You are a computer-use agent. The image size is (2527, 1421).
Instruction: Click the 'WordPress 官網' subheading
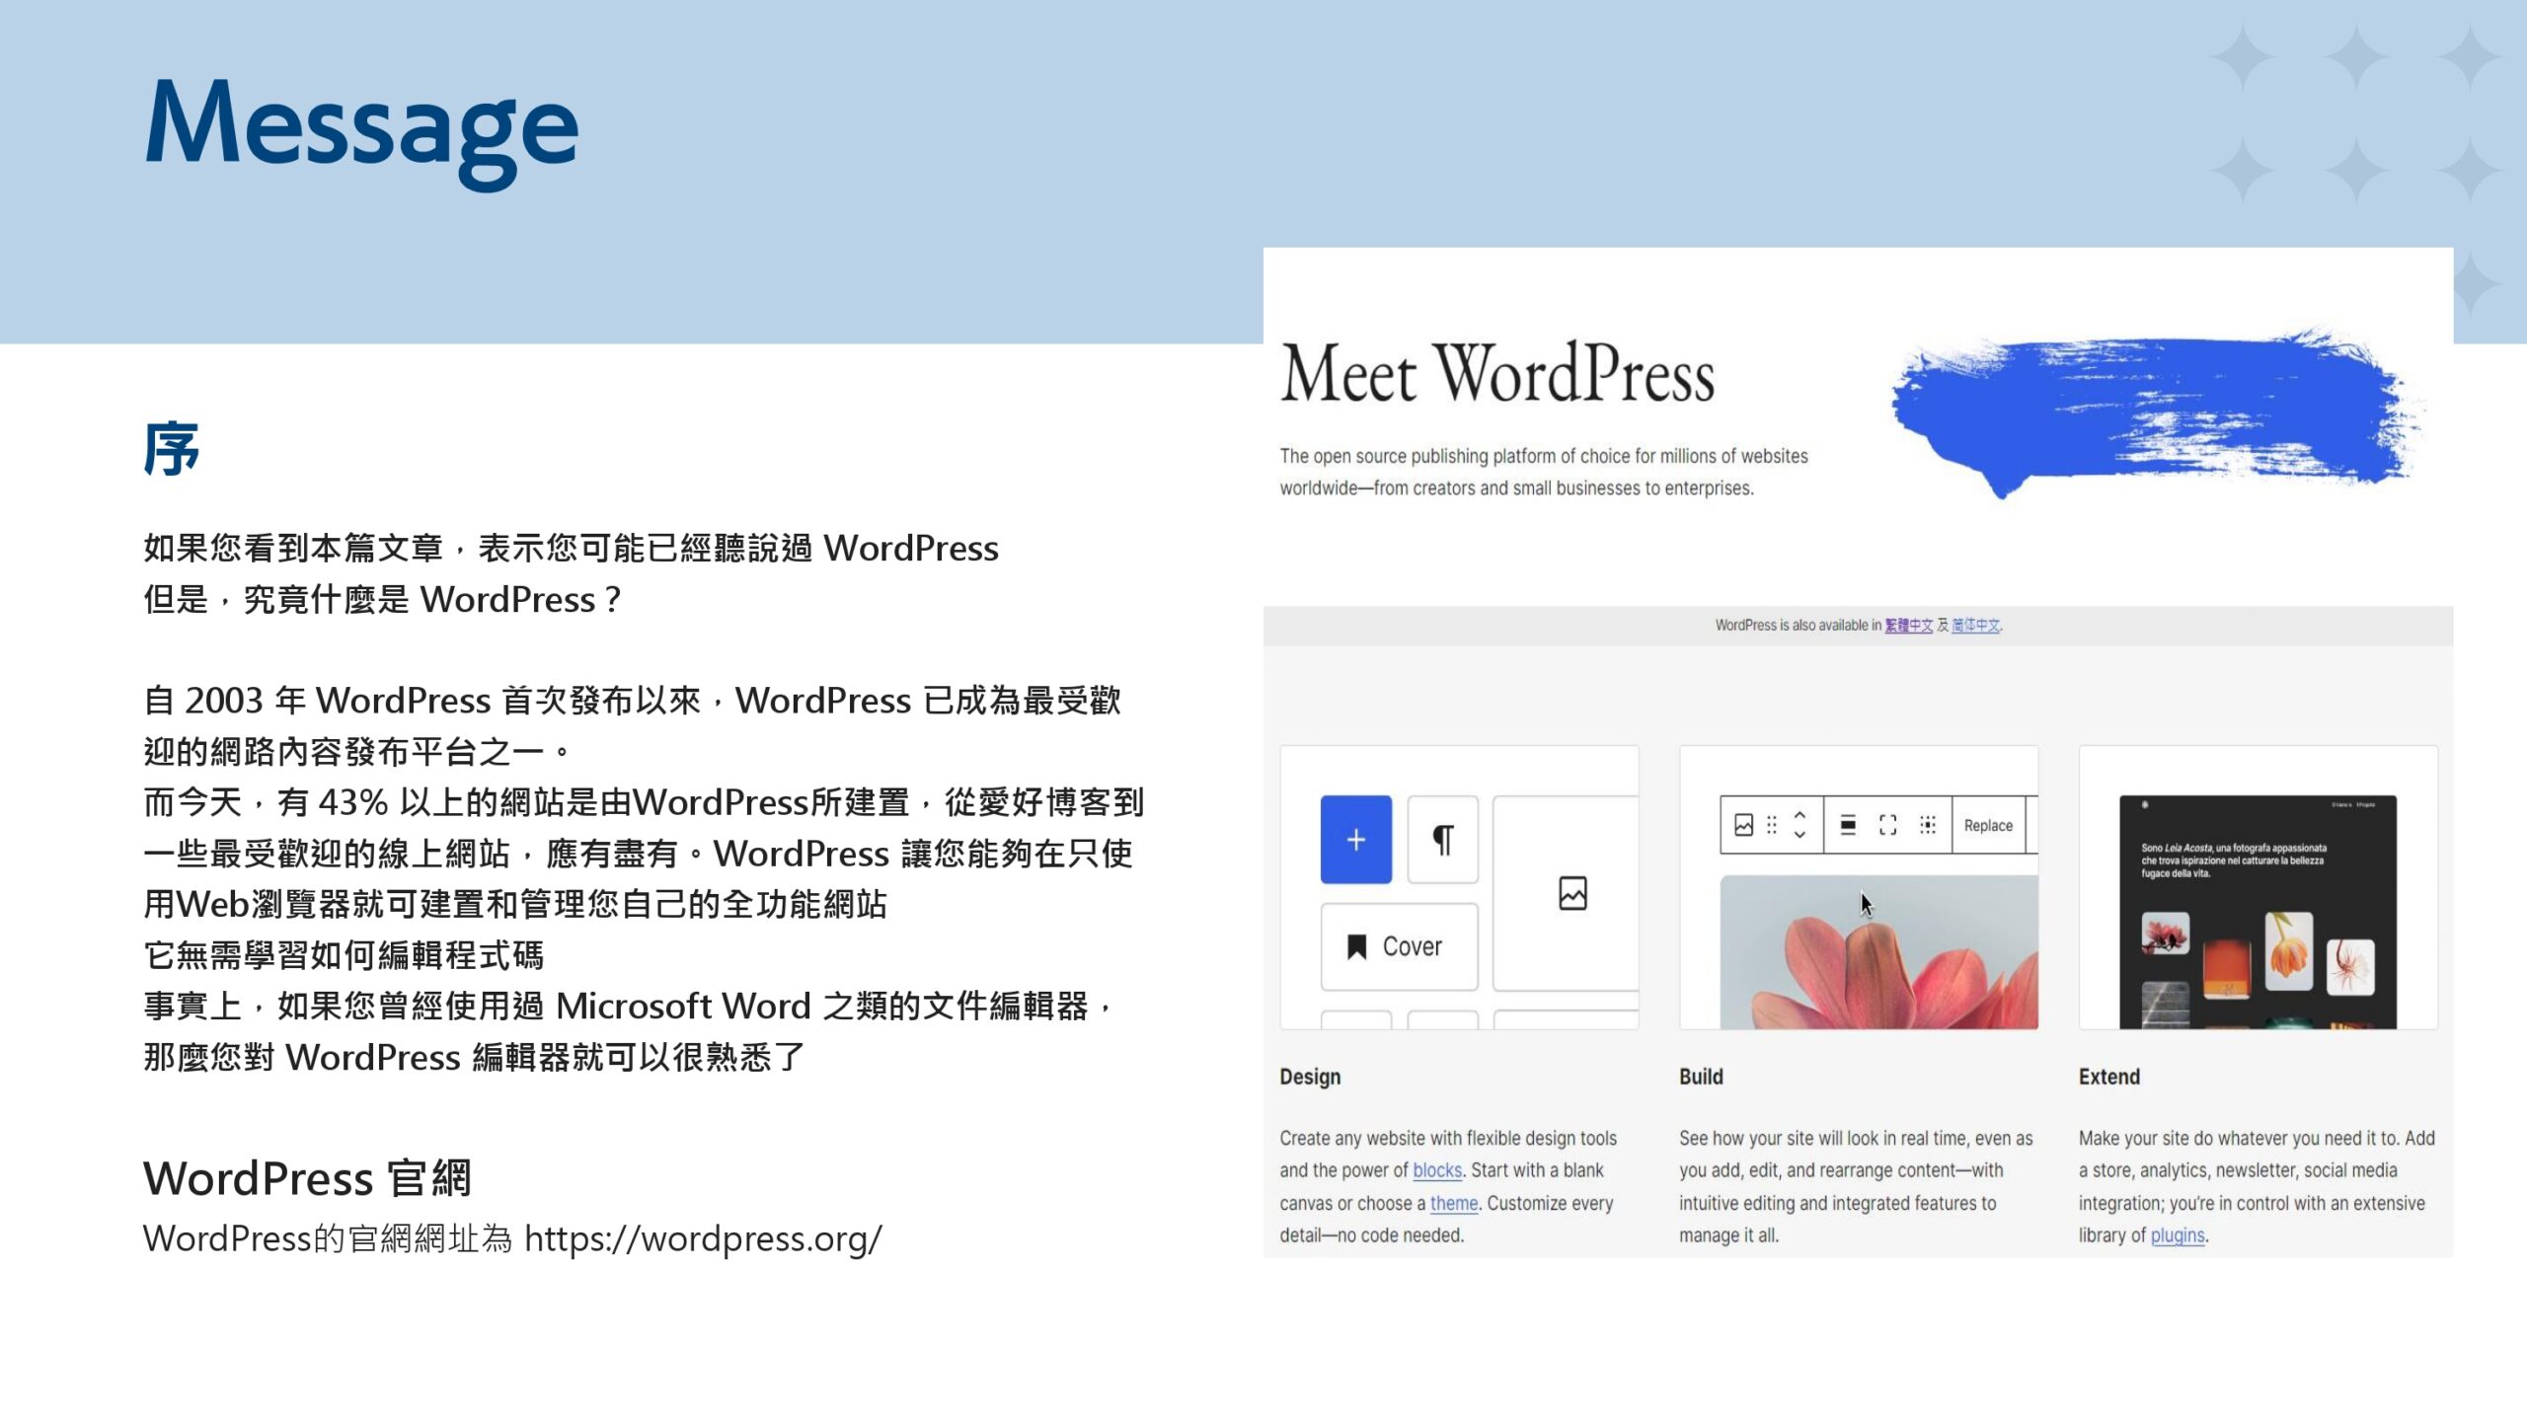(x=307, y=1178)
